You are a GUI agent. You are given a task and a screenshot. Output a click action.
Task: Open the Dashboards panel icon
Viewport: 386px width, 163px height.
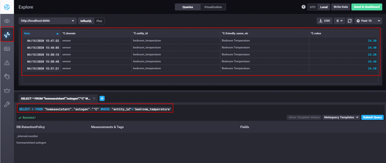pos(7,48)
